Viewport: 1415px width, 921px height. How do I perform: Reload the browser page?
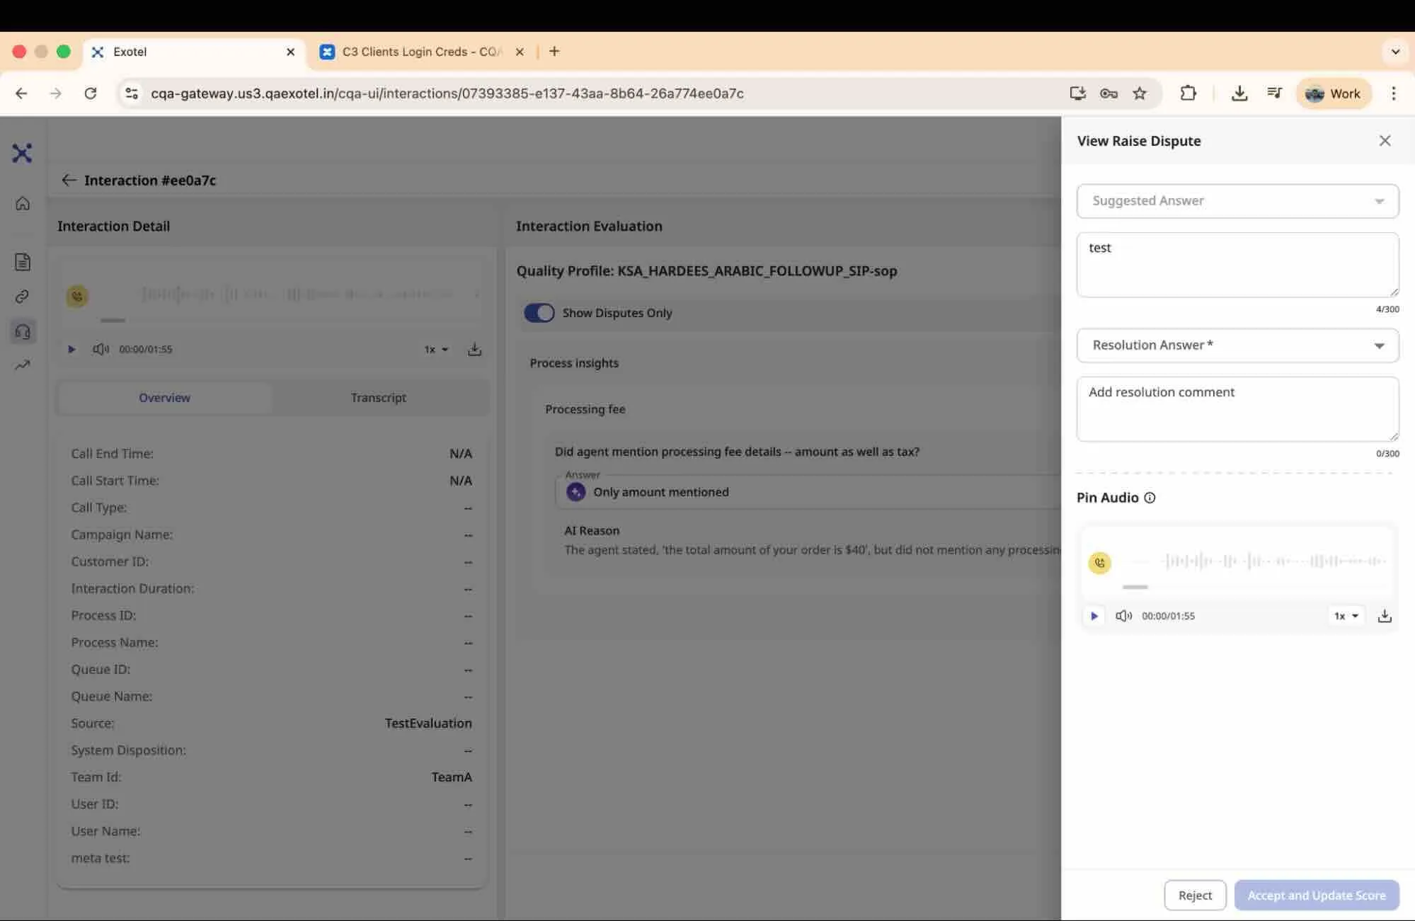click(x=91, y=93)
